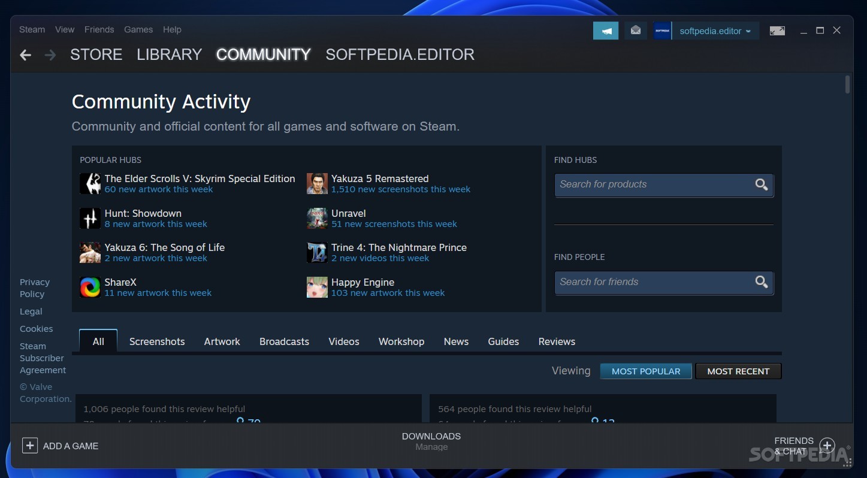Open Trine 4: The Nightmare Prince link
Image resolution: width=867 pixels, height=478 pixels.
tap(399, 247)
